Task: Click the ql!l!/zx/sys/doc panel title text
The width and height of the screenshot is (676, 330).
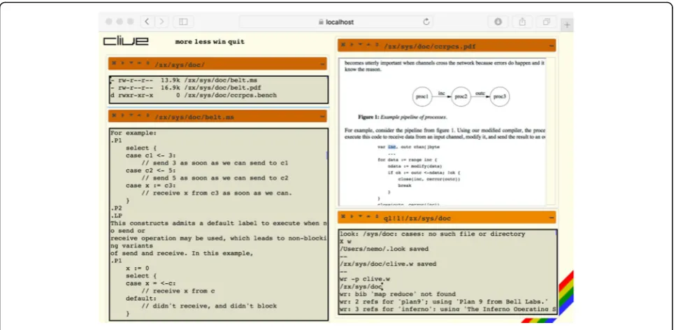Action: click(417, 218)
